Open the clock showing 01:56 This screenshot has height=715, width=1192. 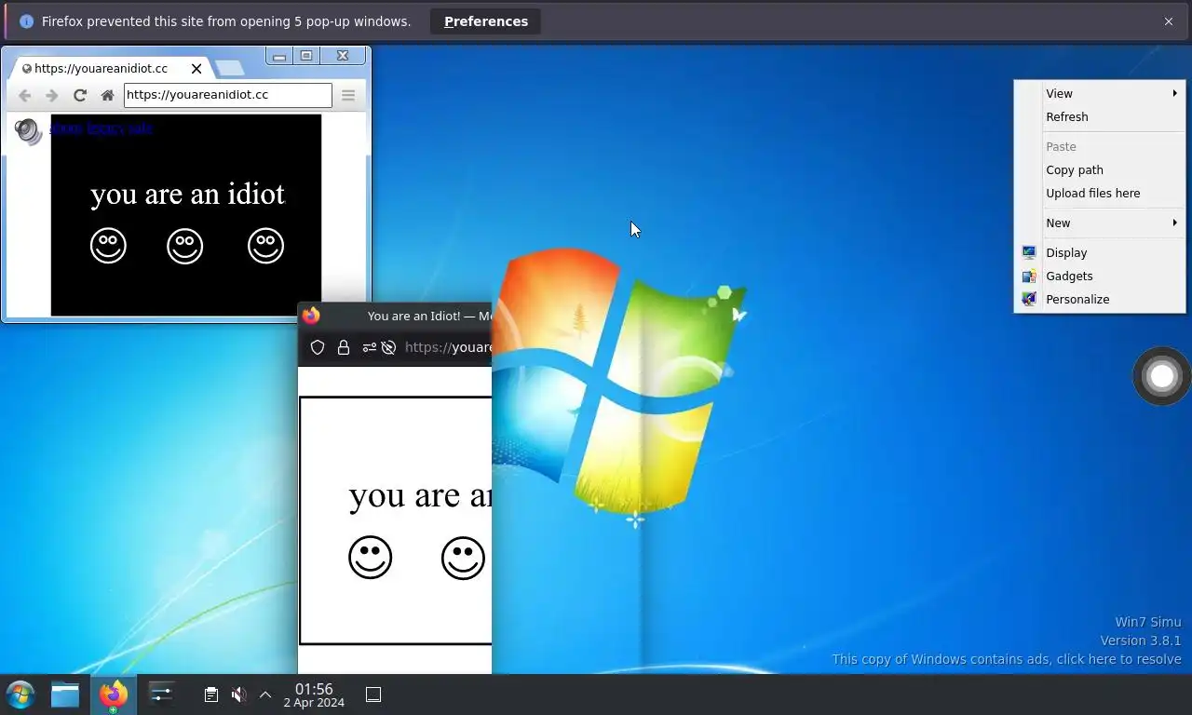tap(314, 695)
